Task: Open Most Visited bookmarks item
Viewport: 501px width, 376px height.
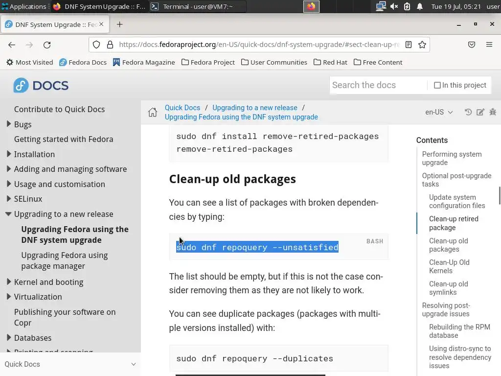Action: (x=30, y=62)
